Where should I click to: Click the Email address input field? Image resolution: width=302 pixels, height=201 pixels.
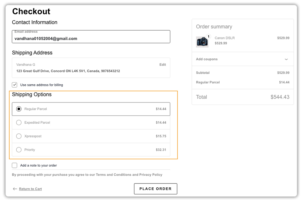[91, 38]
